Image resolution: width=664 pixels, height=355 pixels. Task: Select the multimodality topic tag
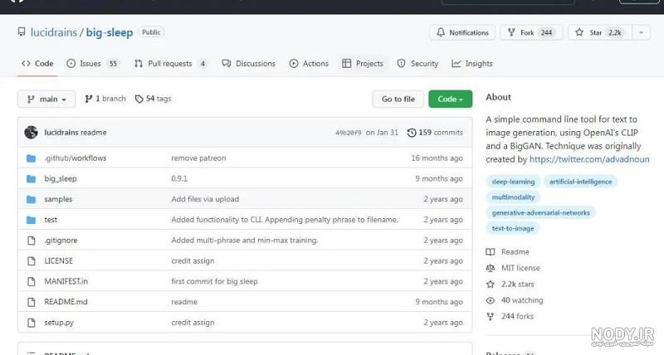(x=513, y=197)
